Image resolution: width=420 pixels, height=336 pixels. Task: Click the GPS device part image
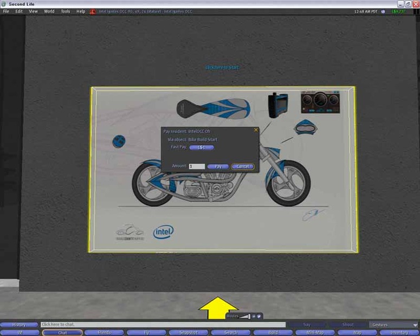[x=278, y=105]
